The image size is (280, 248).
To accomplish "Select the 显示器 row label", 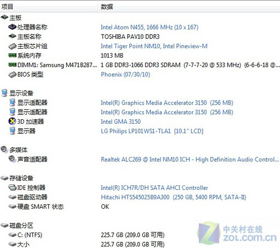I will [x=26, y=131].
